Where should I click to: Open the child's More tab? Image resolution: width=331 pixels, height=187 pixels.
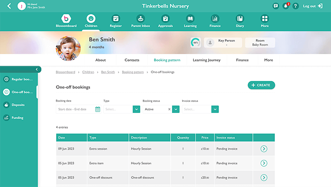point(268,60)
